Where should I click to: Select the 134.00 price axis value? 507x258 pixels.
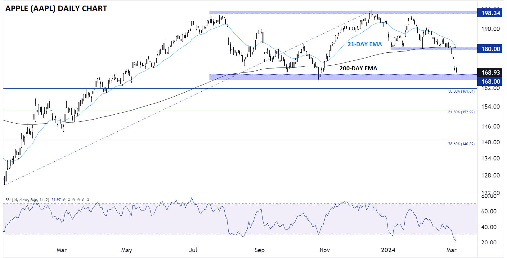click(491, 158)
